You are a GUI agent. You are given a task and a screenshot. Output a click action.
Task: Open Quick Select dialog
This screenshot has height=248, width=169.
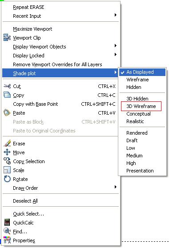tap(28, 214)
